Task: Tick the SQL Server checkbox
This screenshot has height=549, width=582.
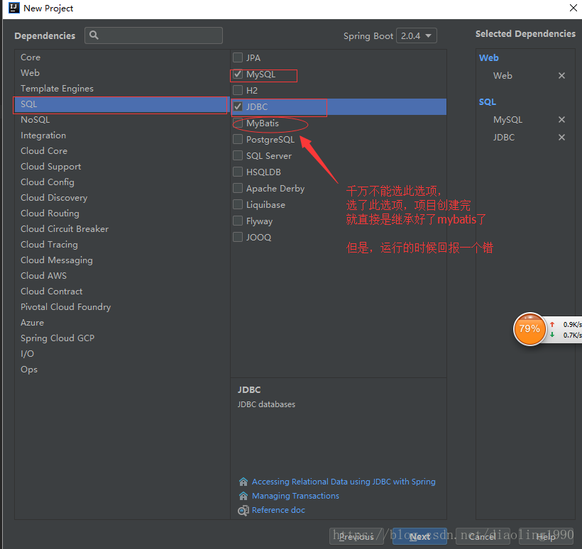Action: 238,155
